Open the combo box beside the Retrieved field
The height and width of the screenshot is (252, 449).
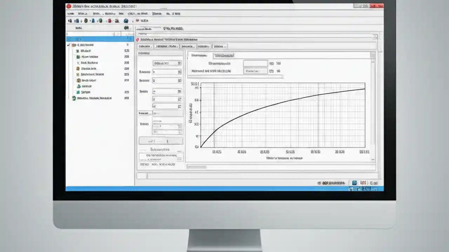coord(255,71)
